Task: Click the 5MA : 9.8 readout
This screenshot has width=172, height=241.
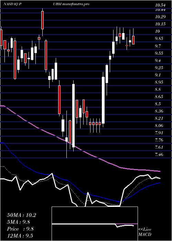Action: [18, 222]
